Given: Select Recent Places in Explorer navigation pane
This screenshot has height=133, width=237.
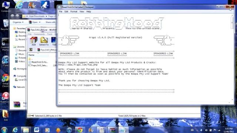Looking at the screenshot, I should click(20, 40).
